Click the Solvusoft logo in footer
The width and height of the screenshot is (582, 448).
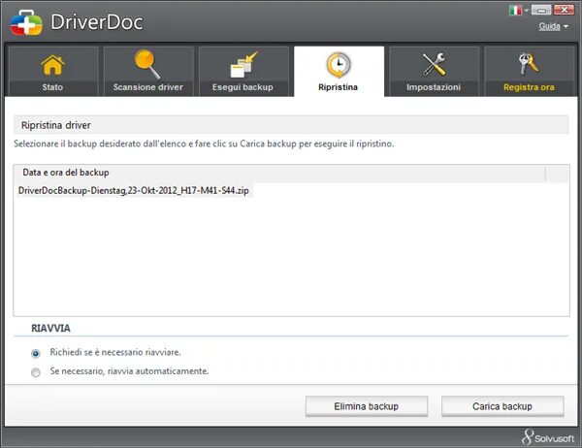pos(548,437)
